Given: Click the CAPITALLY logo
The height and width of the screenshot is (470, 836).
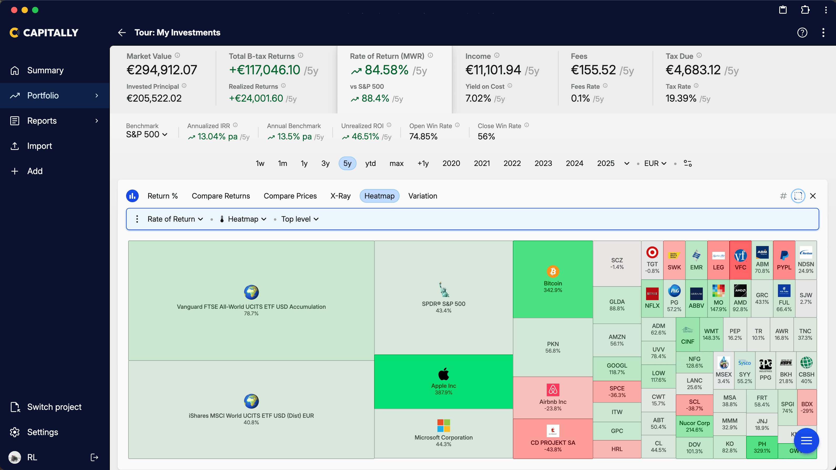Looking at the screenshot, I should (44, 33).
